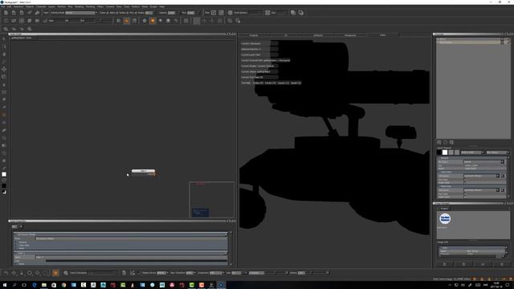Click the undo arrow icon in bottom toolbar
The width and height of the screenshot is (514, 289).
(x=6, y=273)
